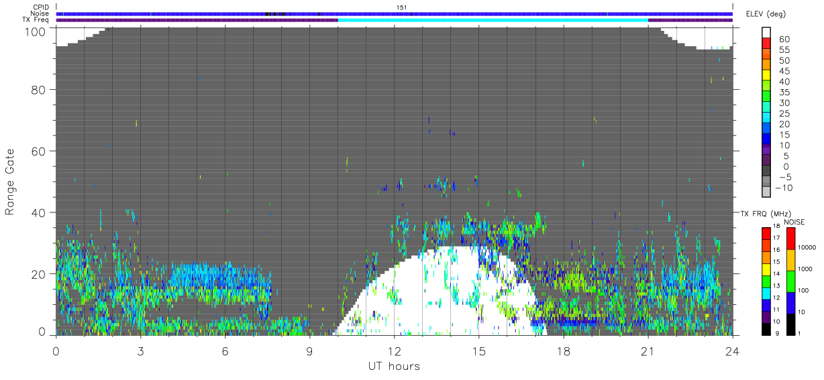Click the '80' tick label on Range Gate axis
This screenshot has width=824, height=380.
coord(40,90)
